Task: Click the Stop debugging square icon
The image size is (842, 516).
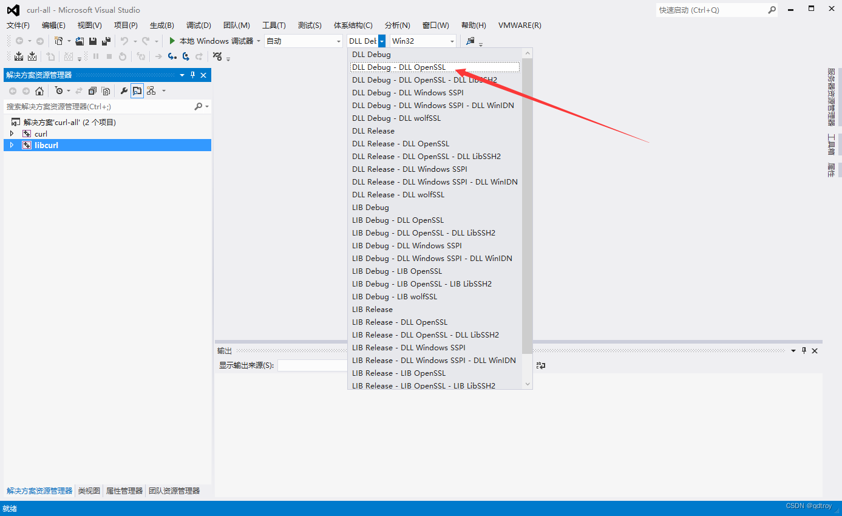Action: (x=109, y=56)
